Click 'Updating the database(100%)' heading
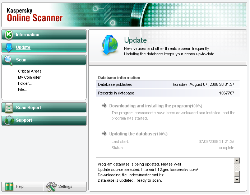This screenshot has height=195, width=250. pos(139,134)
